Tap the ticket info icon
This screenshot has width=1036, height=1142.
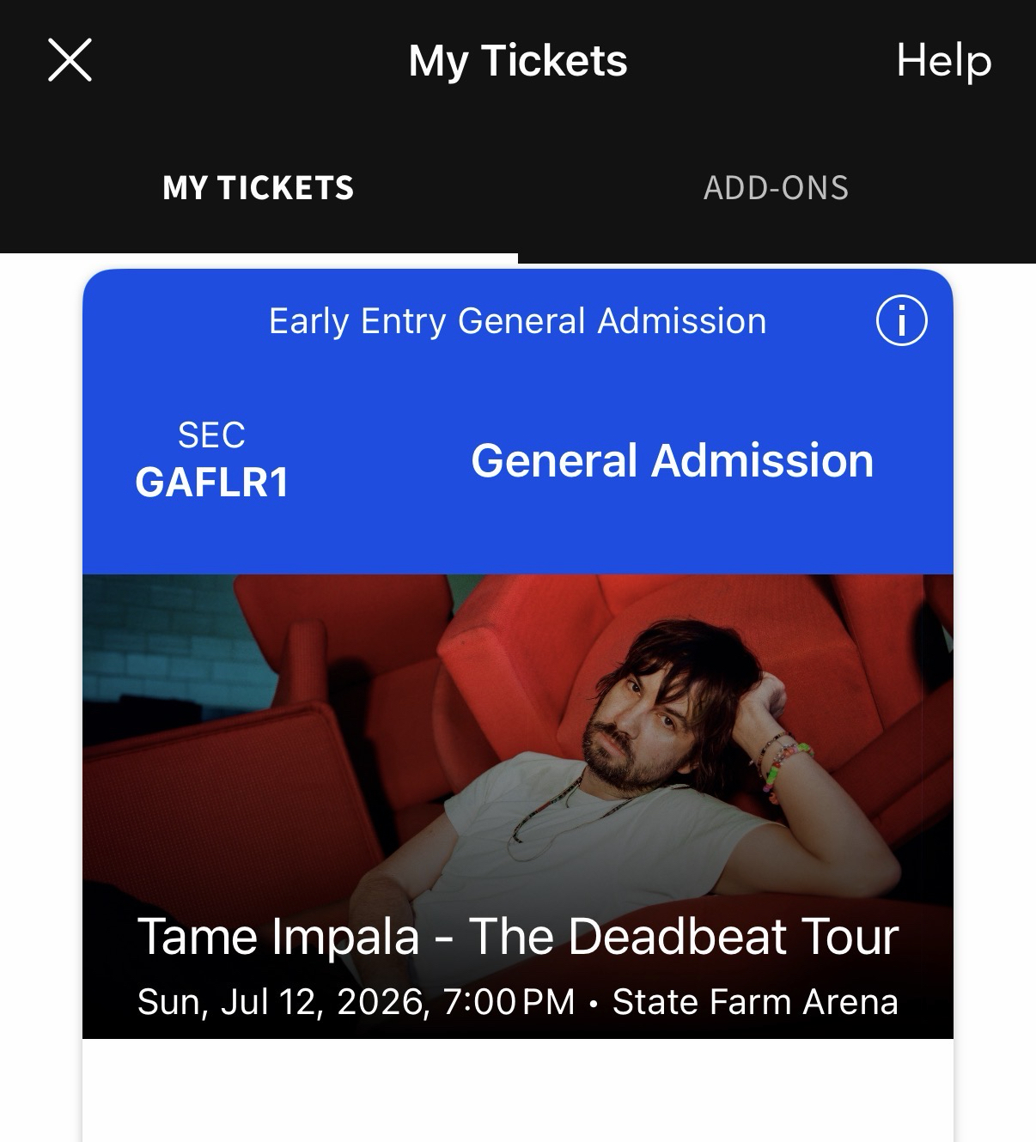(901, 321)
